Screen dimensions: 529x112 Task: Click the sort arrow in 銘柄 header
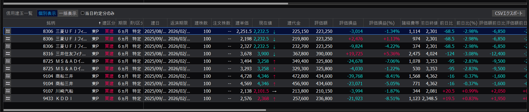pos(99,23)
